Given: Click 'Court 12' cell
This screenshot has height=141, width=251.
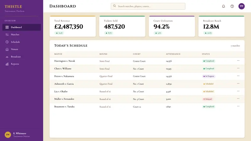Looking at the screenshot, I should coord(137,107).
